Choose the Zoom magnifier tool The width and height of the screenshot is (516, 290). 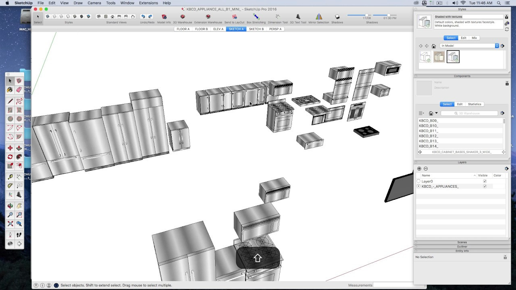[x=10, y=215]
